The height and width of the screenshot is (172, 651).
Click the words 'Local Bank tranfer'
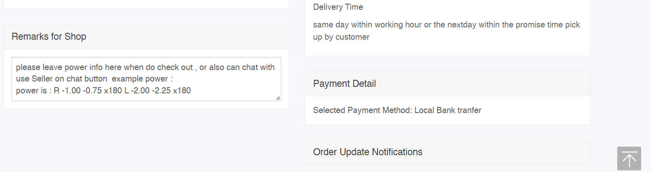click(448, 110)
